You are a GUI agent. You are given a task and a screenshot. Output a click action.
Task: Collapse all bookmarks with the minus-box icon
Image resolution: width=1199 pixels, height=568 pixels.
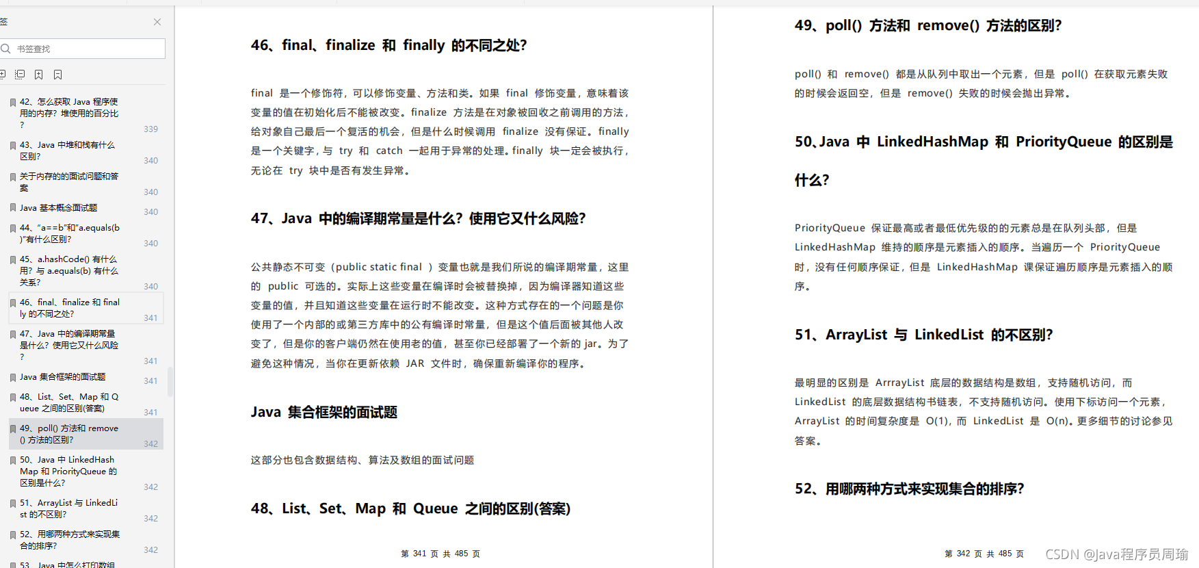pos(20,74)
